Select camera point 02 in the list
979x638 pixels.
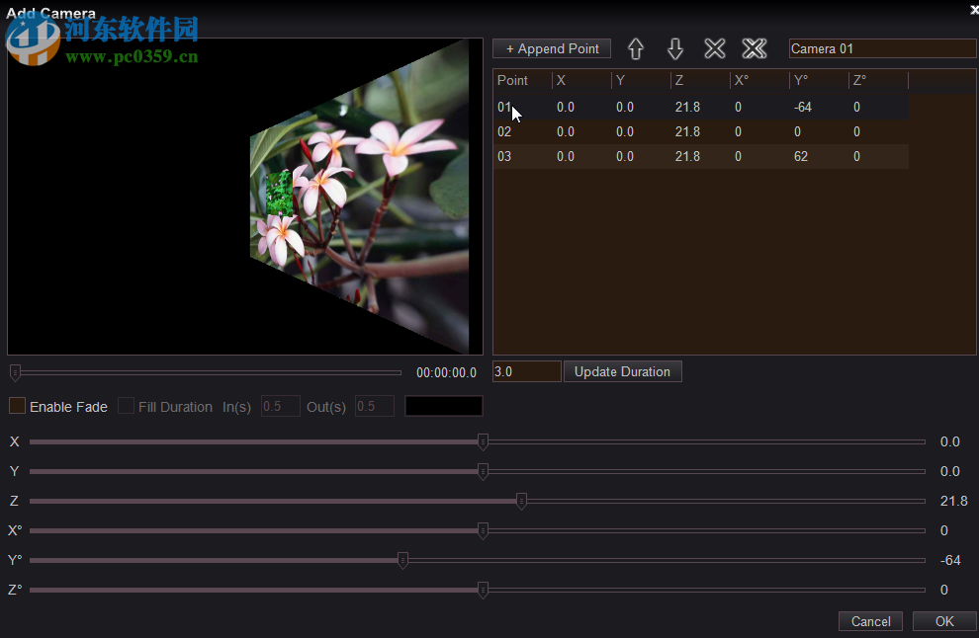(593, 131)
